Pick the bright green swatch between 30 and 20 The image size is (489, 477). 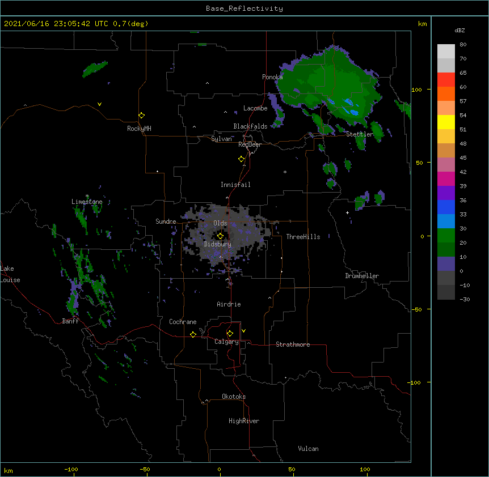446,236
